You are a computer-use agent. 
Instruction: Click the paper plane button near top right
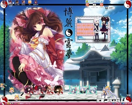tap(106, 8)
